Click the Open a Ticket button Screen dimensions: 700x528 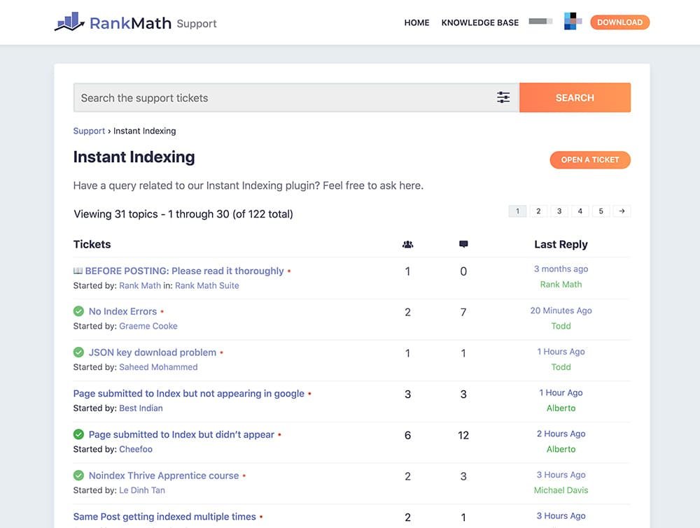[x=590, y=159]
